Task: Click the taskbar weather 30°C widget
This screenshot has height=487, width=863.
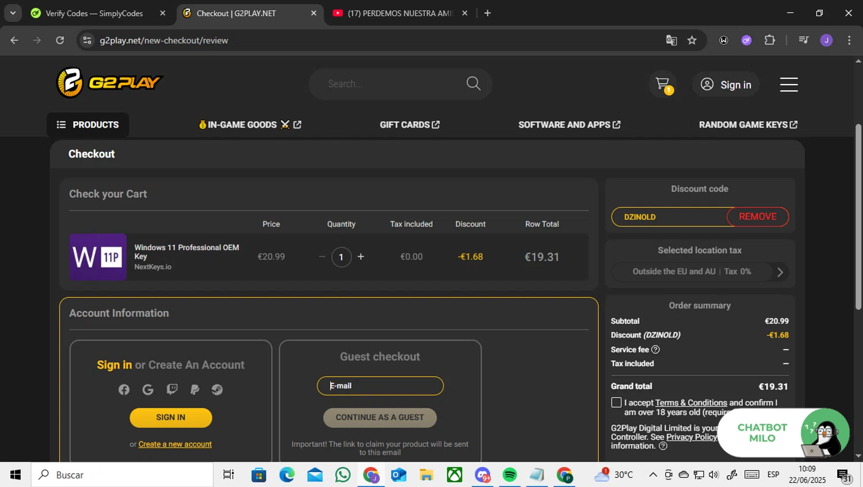Action: coord(614,475)
